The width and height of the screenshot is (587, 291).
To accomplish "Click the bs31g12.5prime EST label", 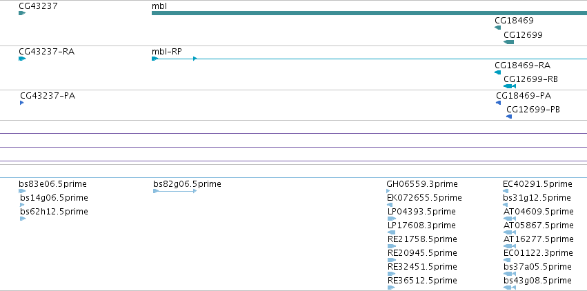I will [x=537, y=198].
